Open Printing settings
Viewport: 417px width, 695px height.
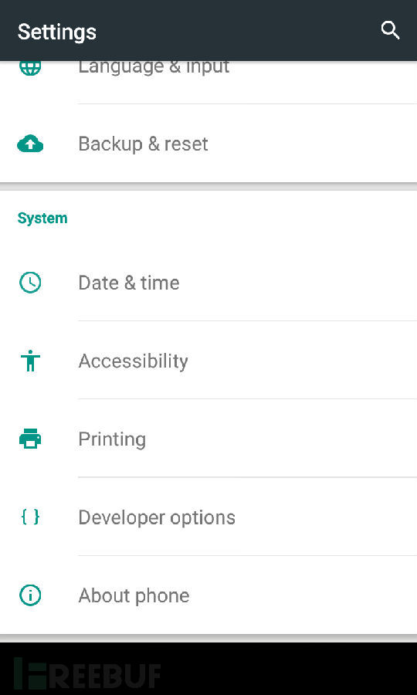208,439
